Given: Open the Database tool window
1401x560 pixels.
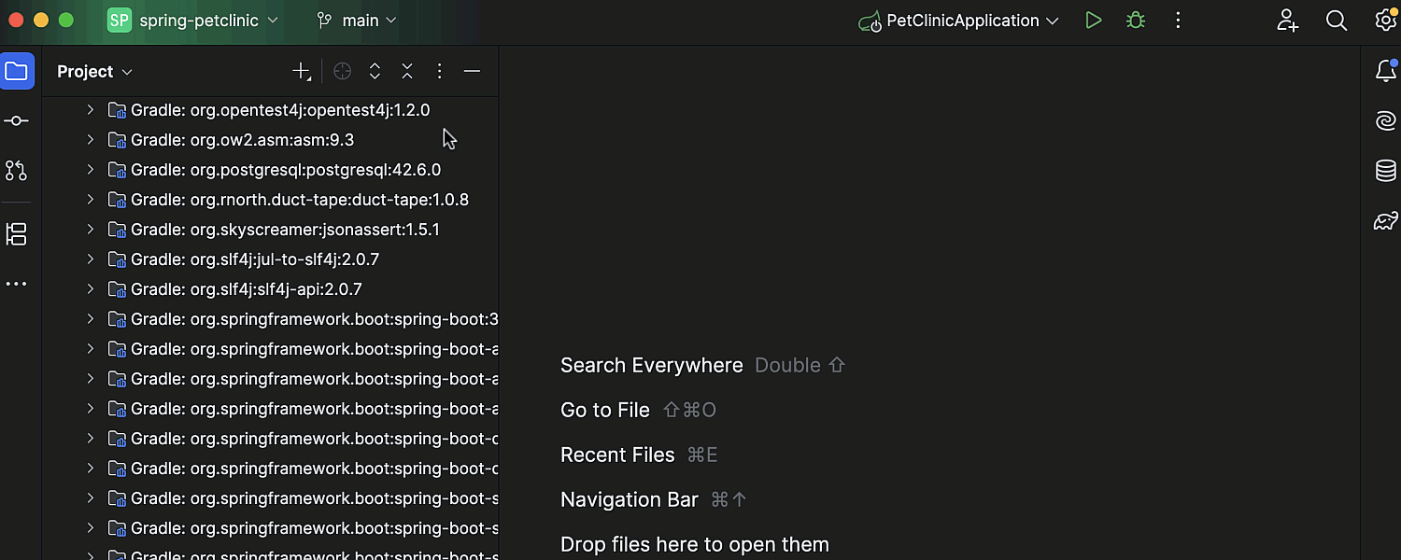Looking at the screenshot, I should pos(1386,171).
